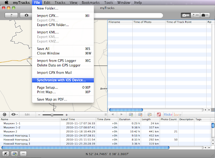Image resolution: width=215 pixels, height=158 pixels.
Task: Choose Close Window menu item
Action: (63, 53)
